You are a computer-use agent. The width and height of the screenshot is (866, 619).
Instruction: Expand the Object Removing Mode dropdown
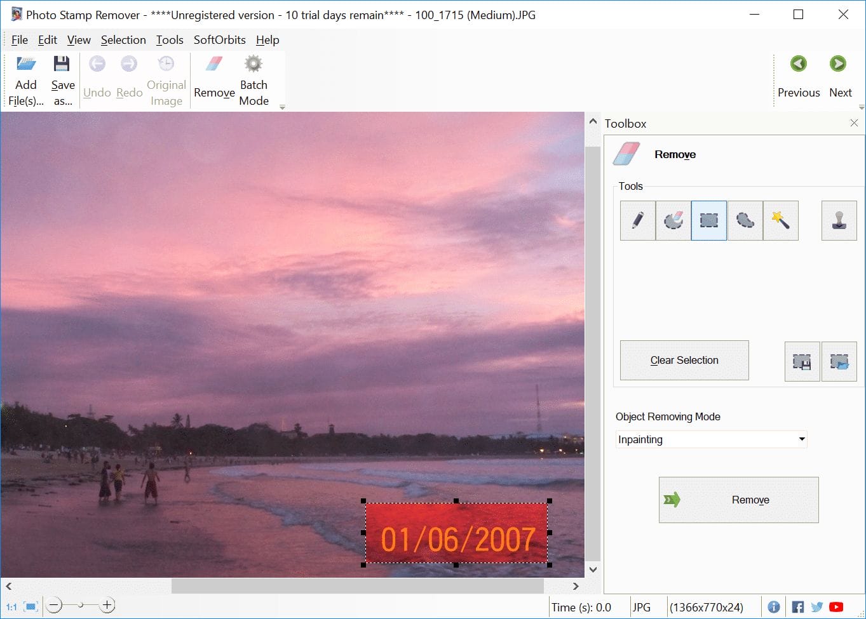(802, 439)
